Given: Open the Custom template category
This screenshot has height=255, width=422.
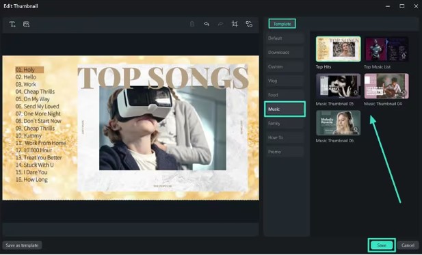Looking at the screenshot, I should click(x=285, y=67).
